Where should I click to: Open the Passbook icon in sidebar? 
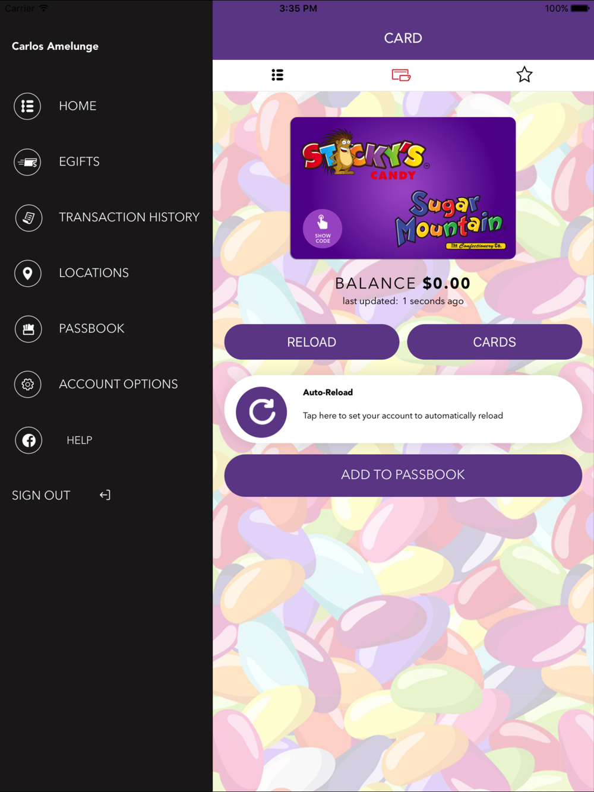28,329
